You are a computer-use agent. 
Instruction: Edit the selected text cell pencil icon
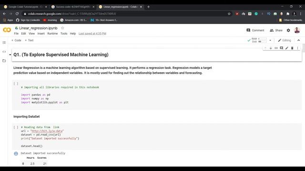point(287,48)
